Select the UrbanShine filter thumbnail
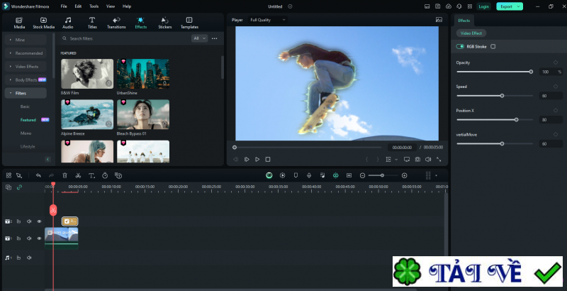Viewport: 567px width, 291px height. point(143,74)
